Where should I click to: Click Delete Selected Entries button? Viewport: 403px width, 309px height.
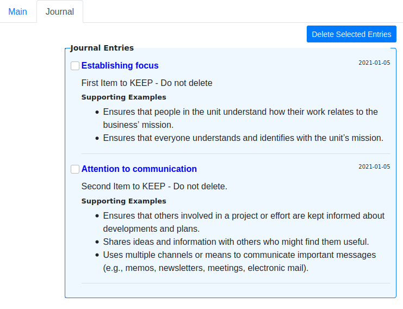(x=351, y=34)
